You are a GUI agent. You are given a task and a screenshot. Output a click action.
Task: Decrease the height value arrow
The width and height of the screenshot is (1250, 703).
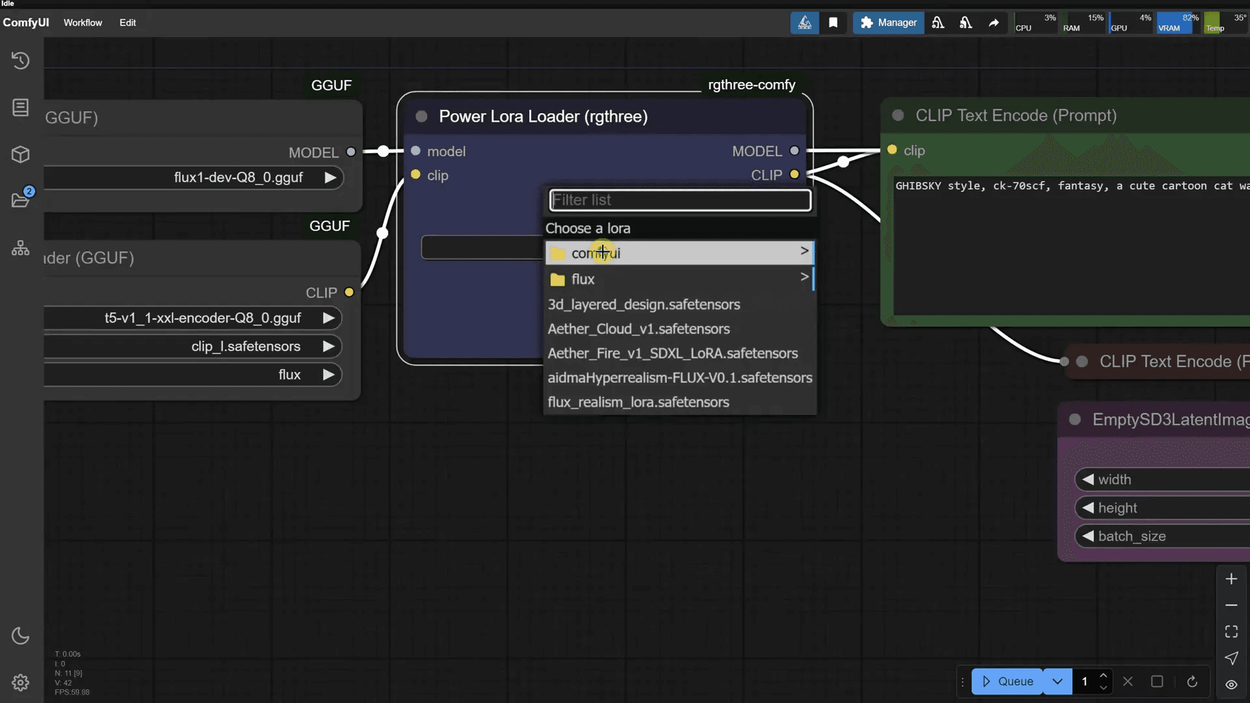pos(1088,508)
